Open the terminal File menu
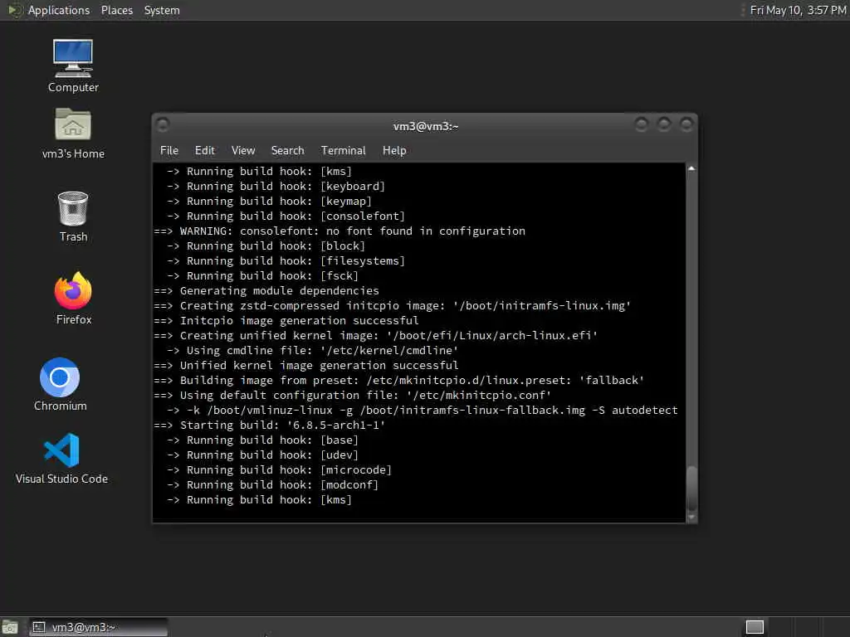 pyautogui.click(x=169, y=151)
